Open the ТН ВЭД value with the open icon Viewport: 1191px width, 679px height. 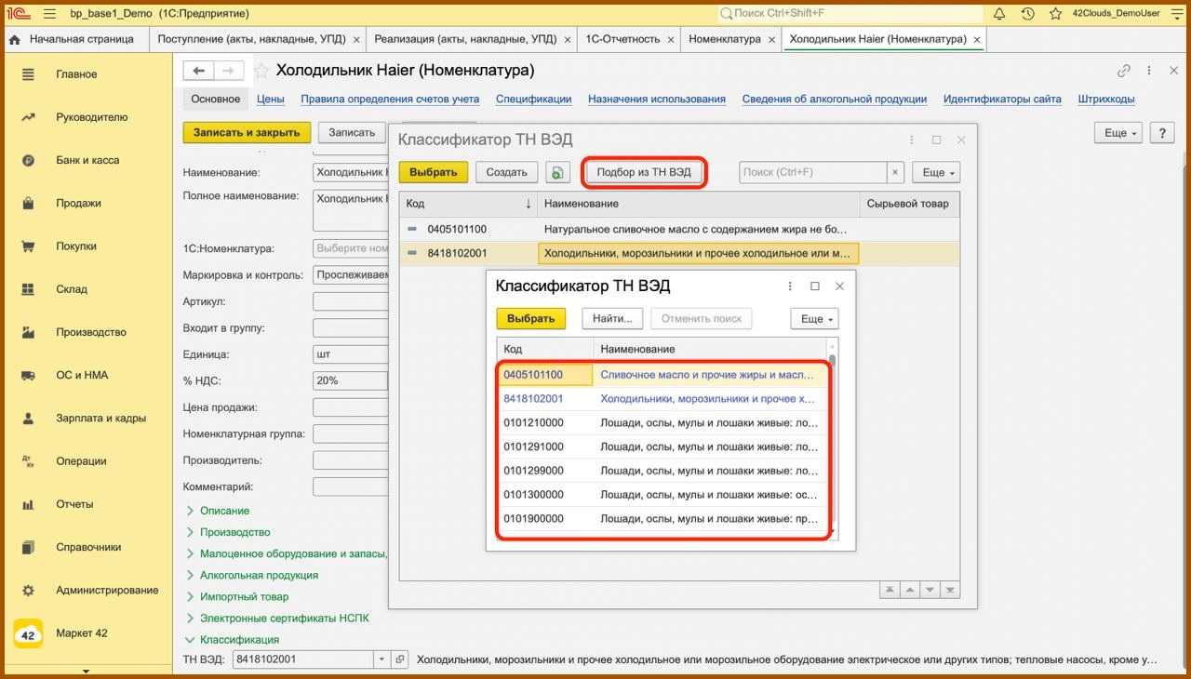click(x=400, y=659)
